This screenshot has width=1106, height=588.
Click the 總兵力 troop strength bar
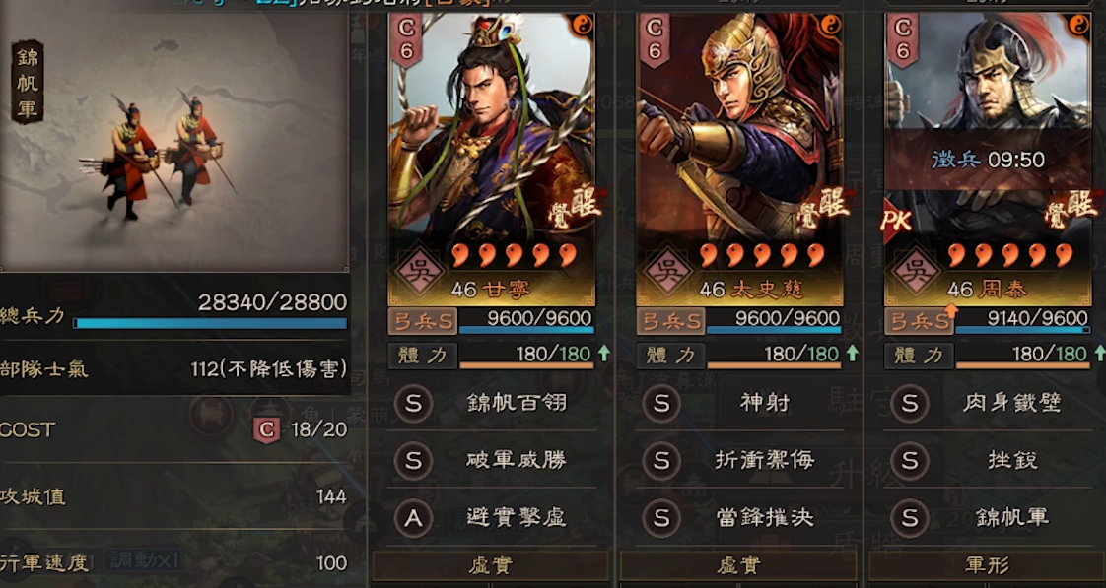[x=210, y=324]
